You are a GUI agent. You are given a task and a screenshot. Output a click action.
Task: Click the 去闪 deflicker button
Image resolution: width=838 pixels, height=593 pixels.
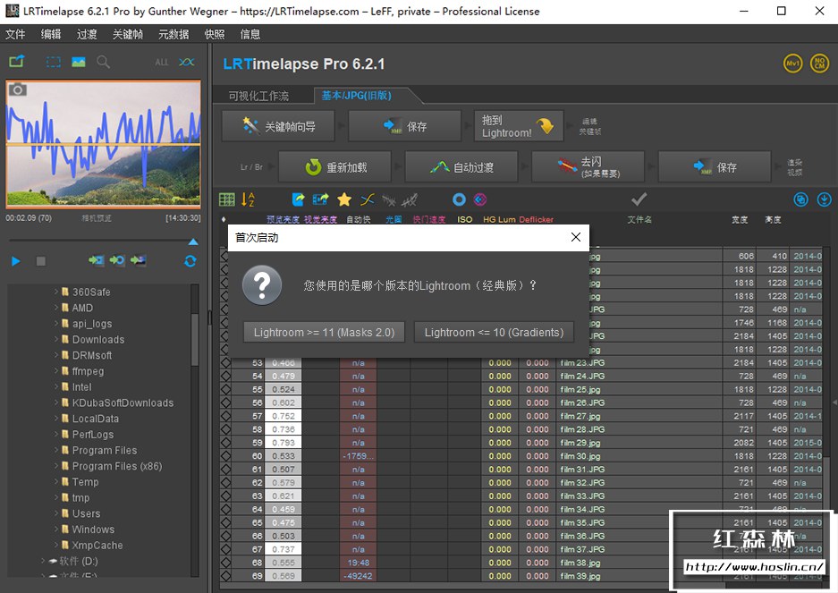(588, 167)
